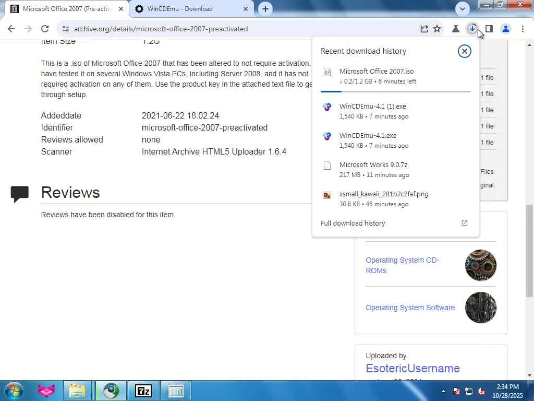Click the Action Center flag tray icon
Image resolution: width=534 pixels, height=401 pixels.
pyautogui.click(x=456, y=392)
